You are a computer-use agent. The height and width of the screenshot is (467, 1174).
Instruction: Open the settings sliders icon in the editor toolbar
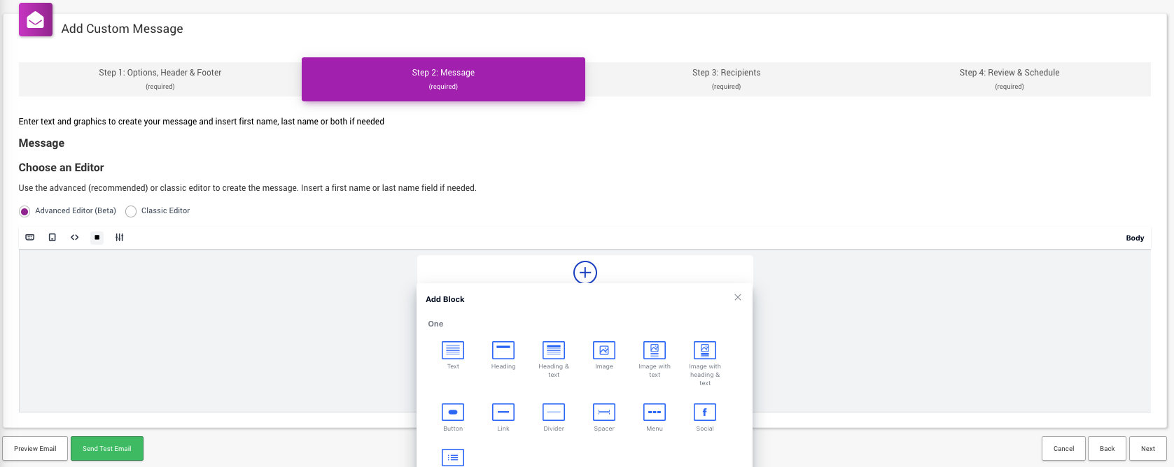(120, 238)
